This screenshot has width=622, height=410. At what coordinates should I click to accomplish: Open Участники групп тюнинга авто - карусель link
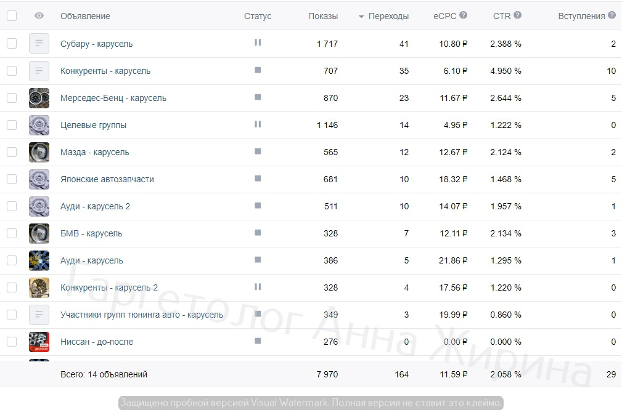click(x=142, y=315)
